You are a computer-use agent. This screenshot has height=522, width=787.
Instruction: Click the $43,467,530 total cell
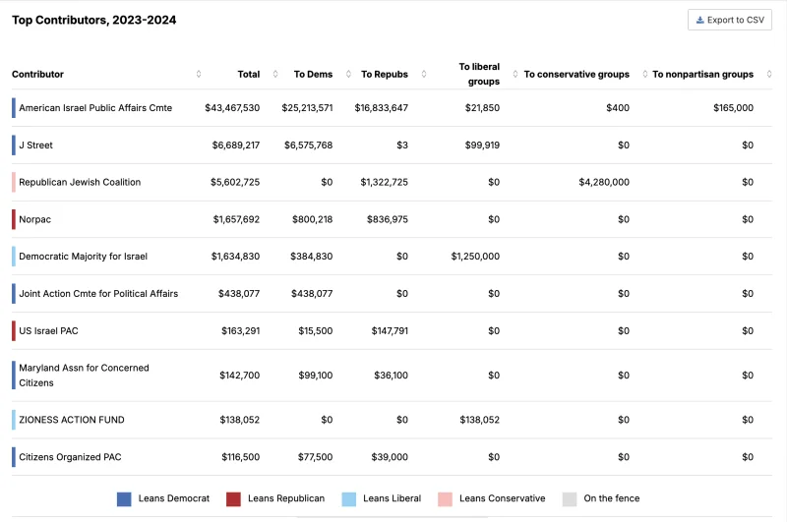tap(232, 108)
